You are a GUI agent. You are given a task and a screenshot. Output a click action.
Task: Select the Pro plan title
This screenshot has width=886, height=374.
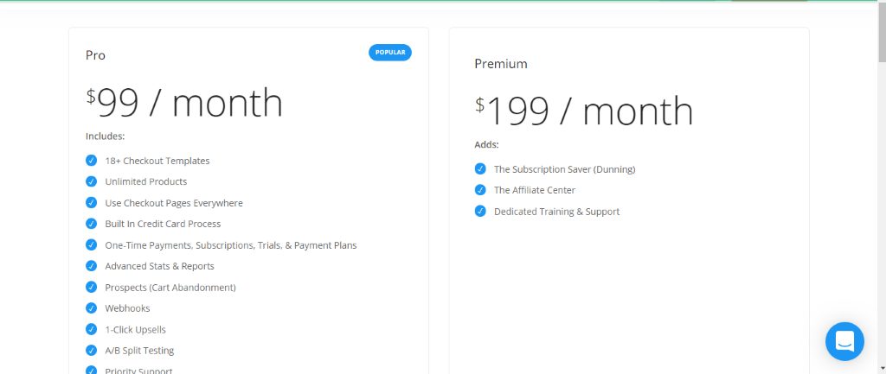click(x=95, y=55)
